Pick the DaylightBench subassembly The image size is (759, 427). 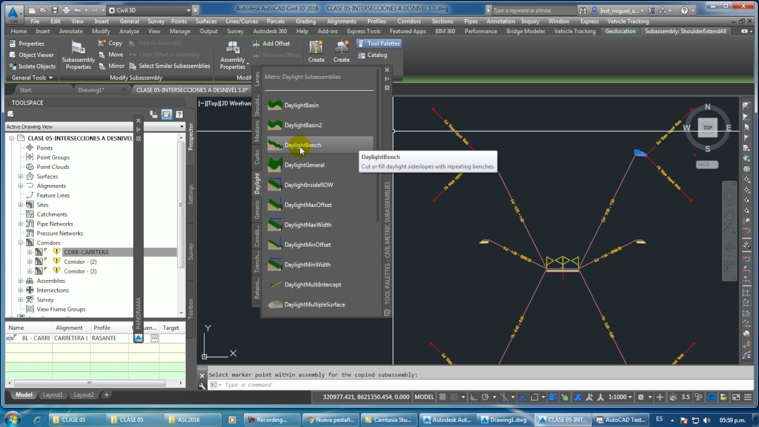(x=320, y=145)
